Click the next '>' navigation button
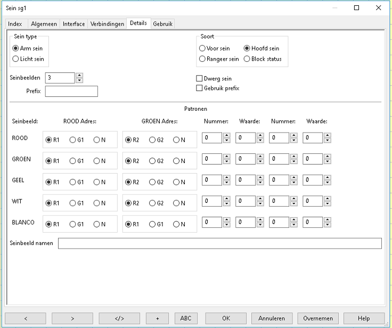Viewport: 392px width, 328px height. point(72,318)
